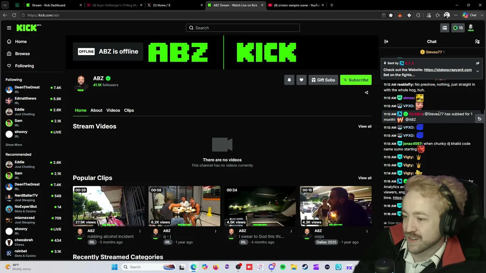Switch to the Clips tab
This screenshot has width=486, height=273.
click(129, 110)
